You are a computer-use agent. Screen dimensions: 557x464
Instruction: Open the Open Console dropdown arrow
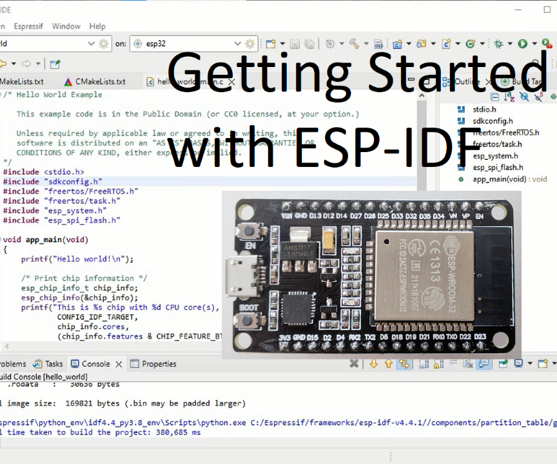click(x=554, y=363)
